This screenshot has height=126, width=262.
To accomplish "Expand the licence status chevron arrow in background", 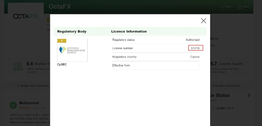I will pyautogui.click(x=249, y=95).
